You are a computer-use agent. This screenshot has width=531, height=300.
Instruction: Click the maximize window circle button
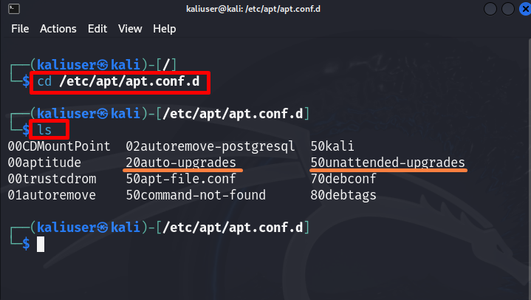[x=508, y=9]
